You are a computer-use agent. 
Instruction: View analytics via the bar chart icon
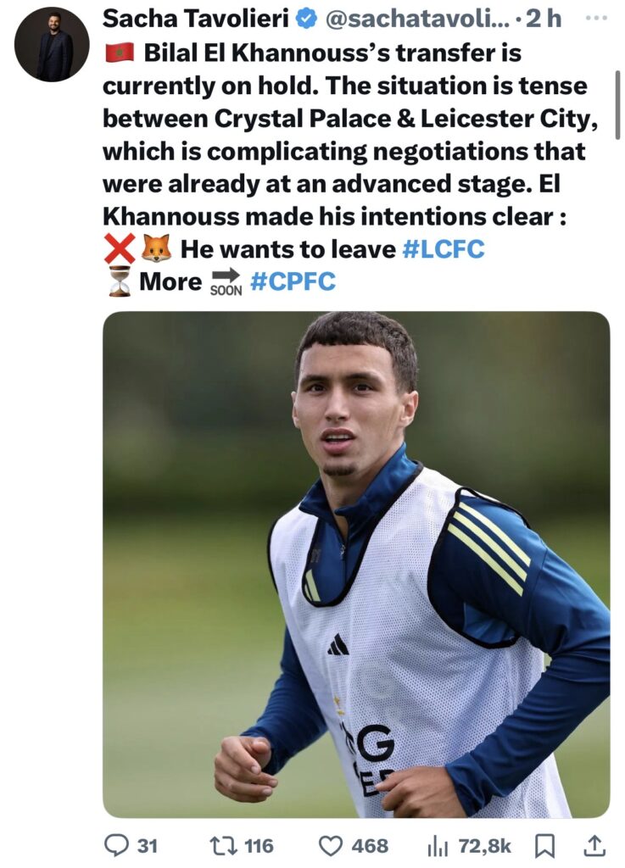[x=438, y=846]
